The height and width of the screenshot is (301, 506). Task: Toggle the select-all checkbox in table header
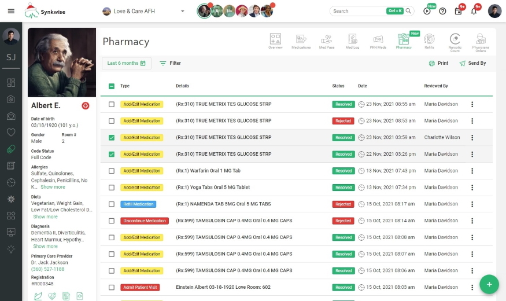pos(112,86)
